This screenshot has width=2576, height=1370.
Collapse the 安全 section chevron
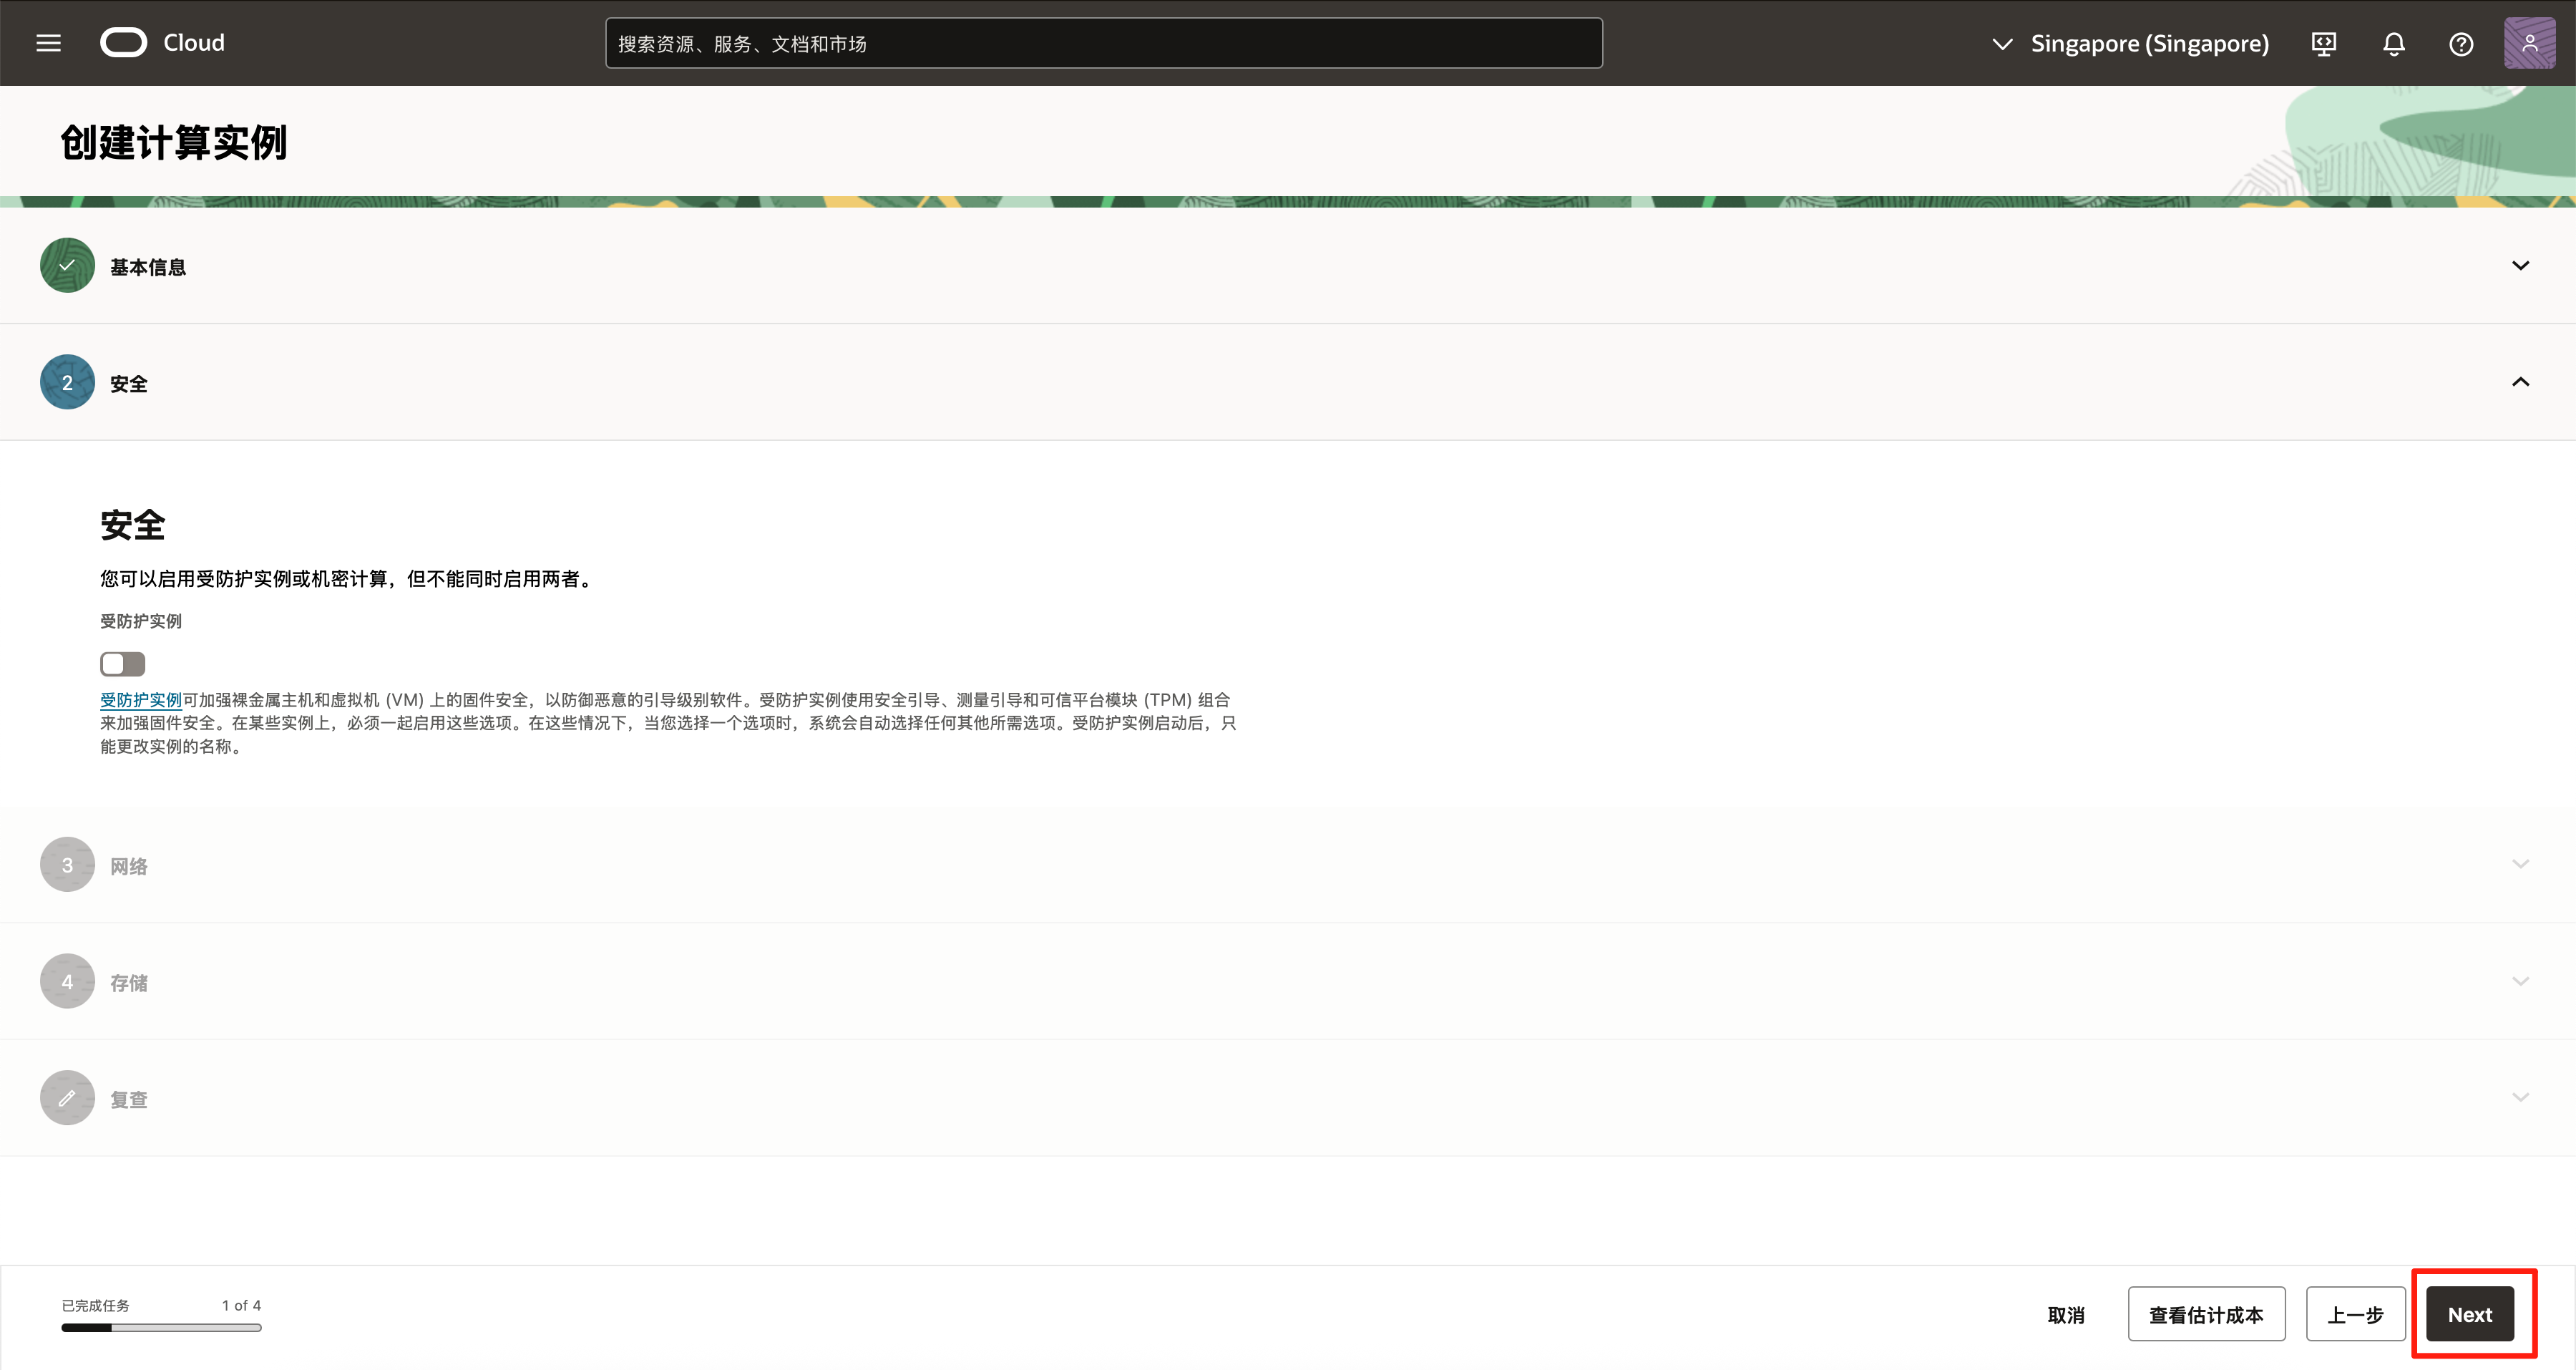click(2520, 382)
